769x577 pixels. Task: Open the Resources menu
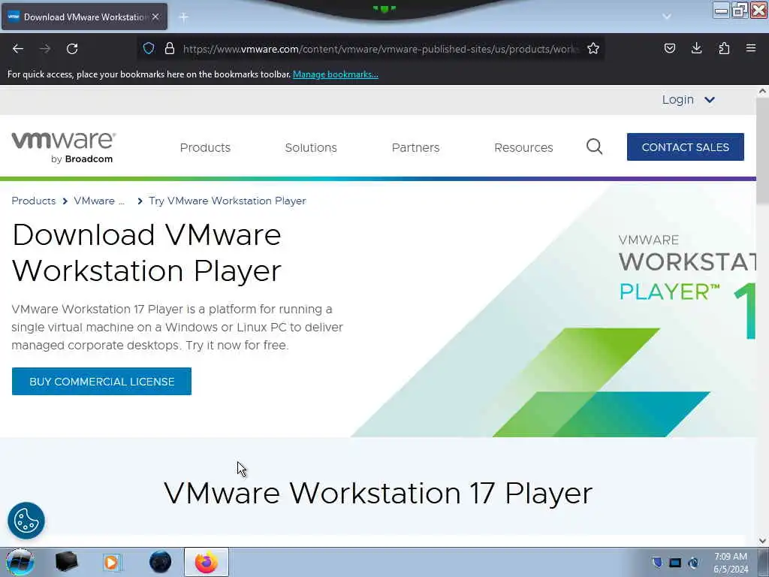(523, 148)
